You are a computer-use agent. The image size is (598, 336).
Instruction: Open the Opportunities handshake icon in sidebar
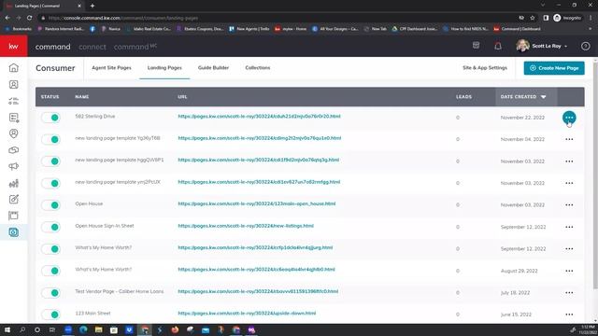(x=13, y=150)
